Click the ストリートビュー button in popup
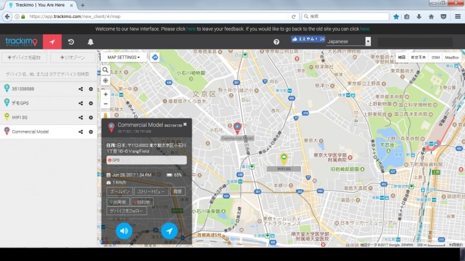The height and width of the screenshot is (261, 465). point(152,192)
